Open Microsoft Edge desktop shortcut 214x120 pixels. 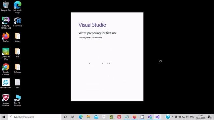tap(17, 7)
